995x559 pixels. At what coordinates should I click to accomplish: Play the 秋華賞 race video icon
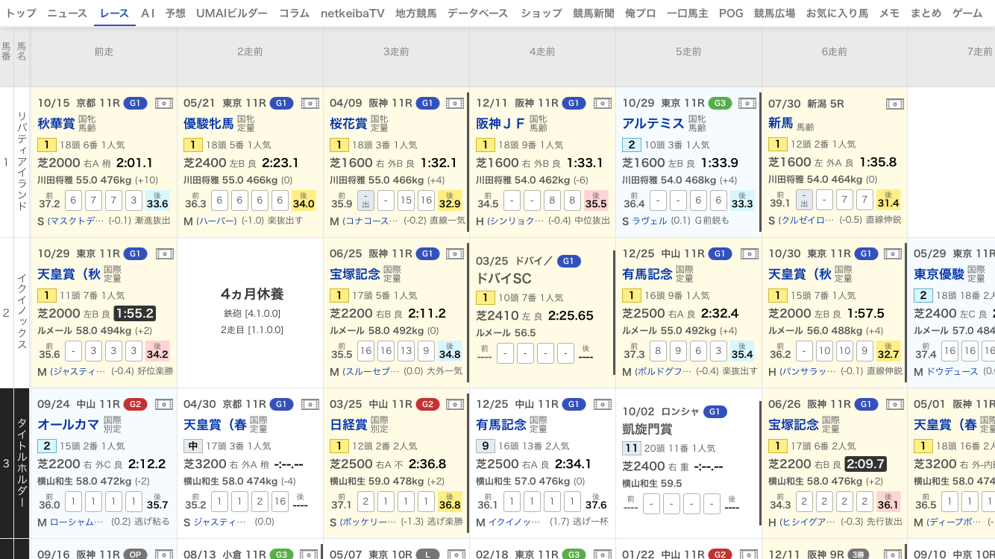[163, 104]
